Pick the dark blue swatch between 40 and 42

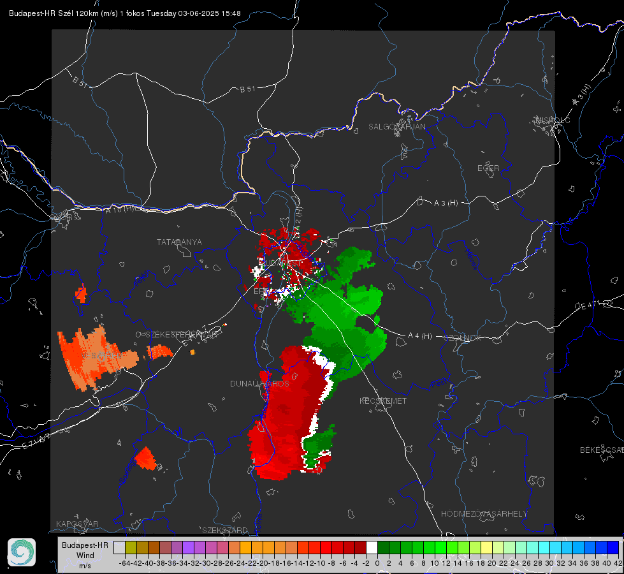[x=613, y=547]
